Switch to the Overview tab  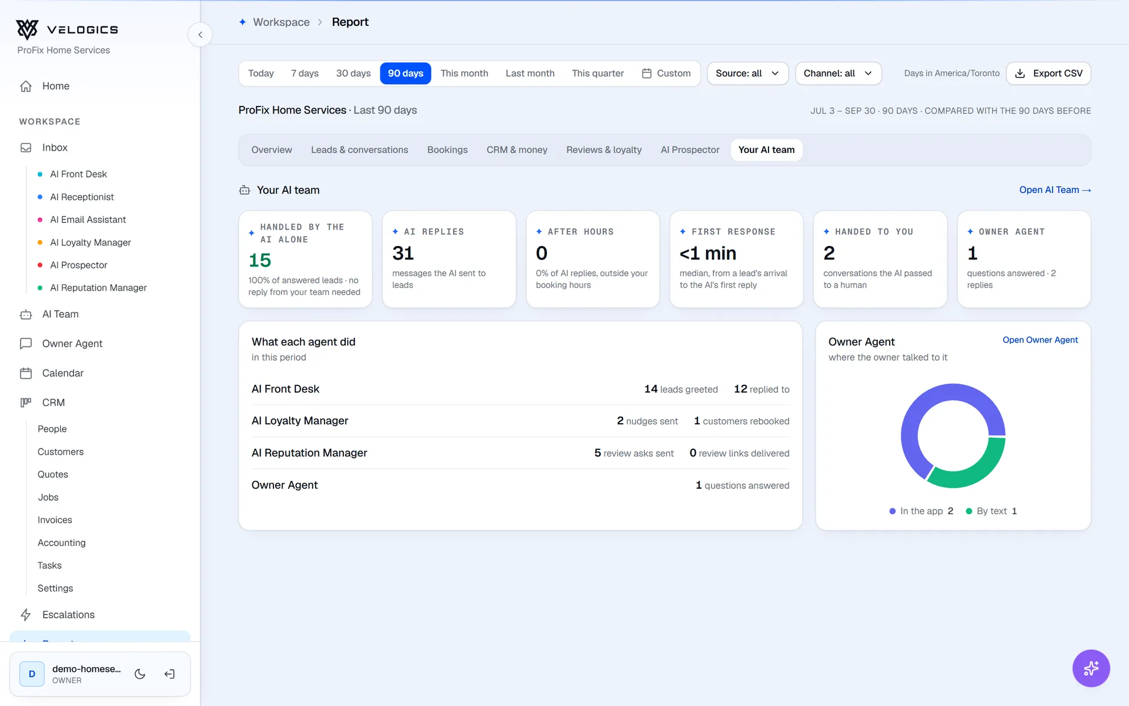[272, 150]
